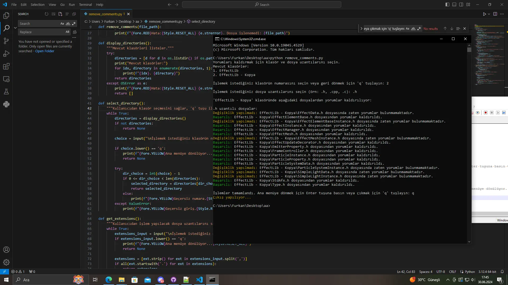Viewport: 508px width, 285px height.
Task: Click the Open Folder link
Action: (45, 51)
